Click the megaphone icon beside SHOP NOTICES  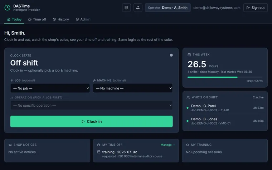coord(10,145)
